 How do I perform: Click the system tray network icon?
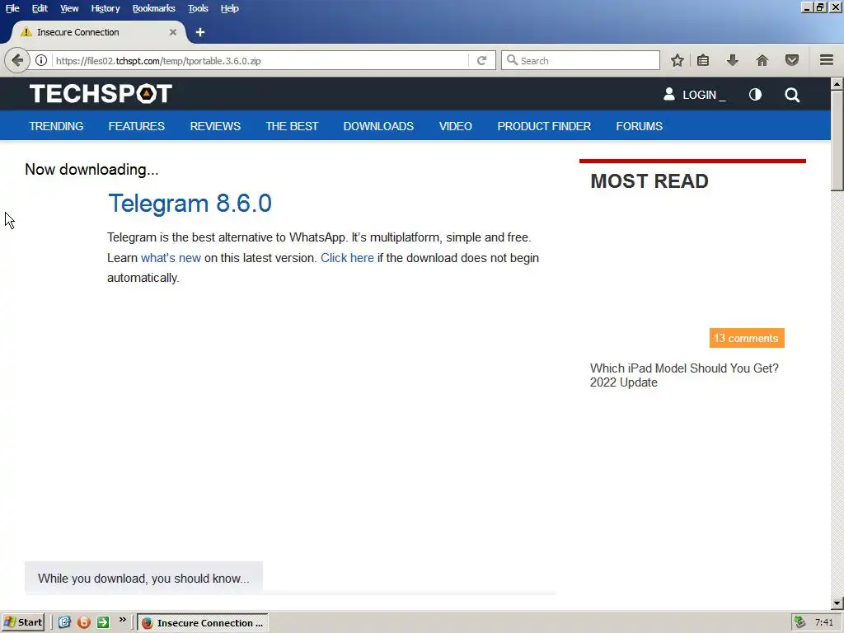(x=799, y=622)
